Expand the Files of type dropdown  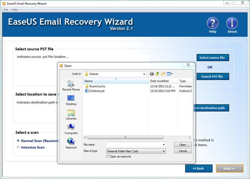164,151
